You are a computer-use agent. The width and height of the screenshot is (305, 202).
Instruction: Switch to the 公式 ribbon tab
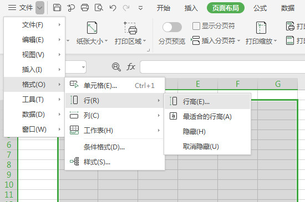tap(260, 8)
